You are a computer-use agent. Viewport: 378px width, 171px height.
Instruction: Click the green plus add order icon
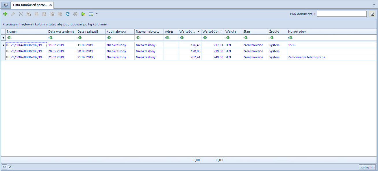pos(5,14)
